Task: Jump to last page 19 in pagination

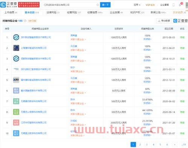Action: [x=183, y=145]
